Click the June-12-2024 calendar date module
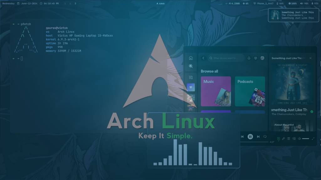 (27, 3)
